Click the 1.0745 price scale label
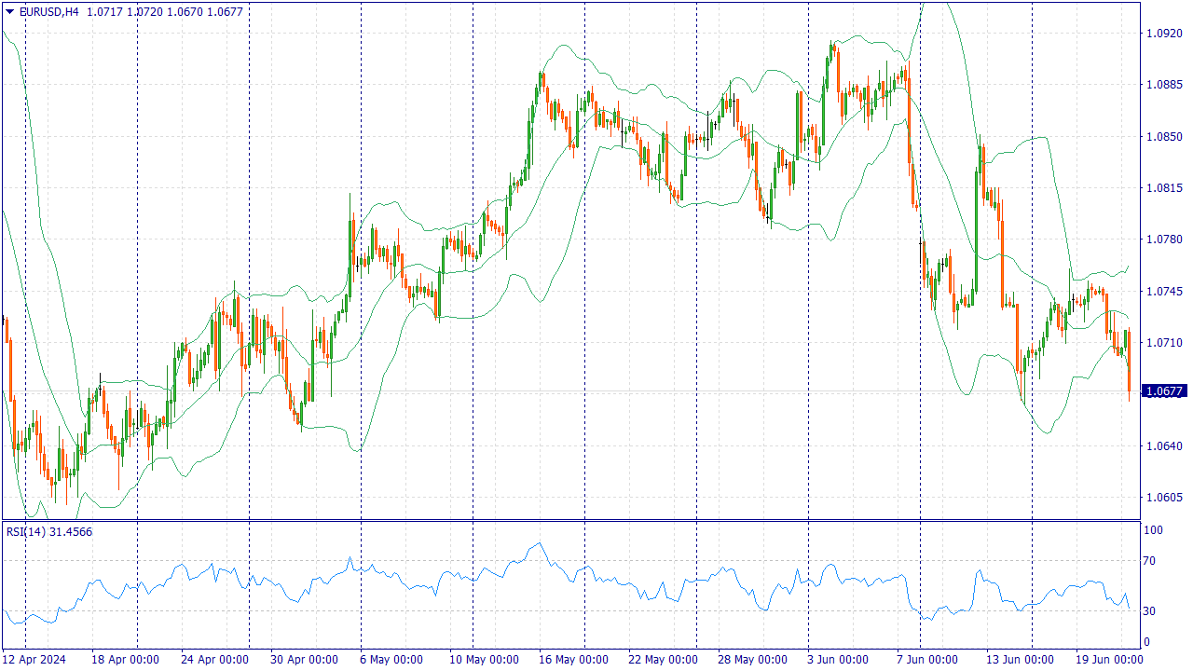 click(x=1164, y=292)
